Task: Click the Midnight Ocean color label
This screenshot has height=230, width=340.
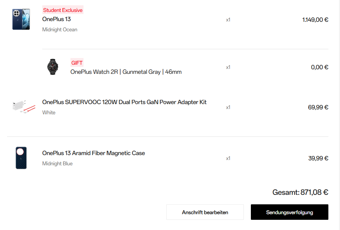Action: pyautogui.click(x=60, y=30)
